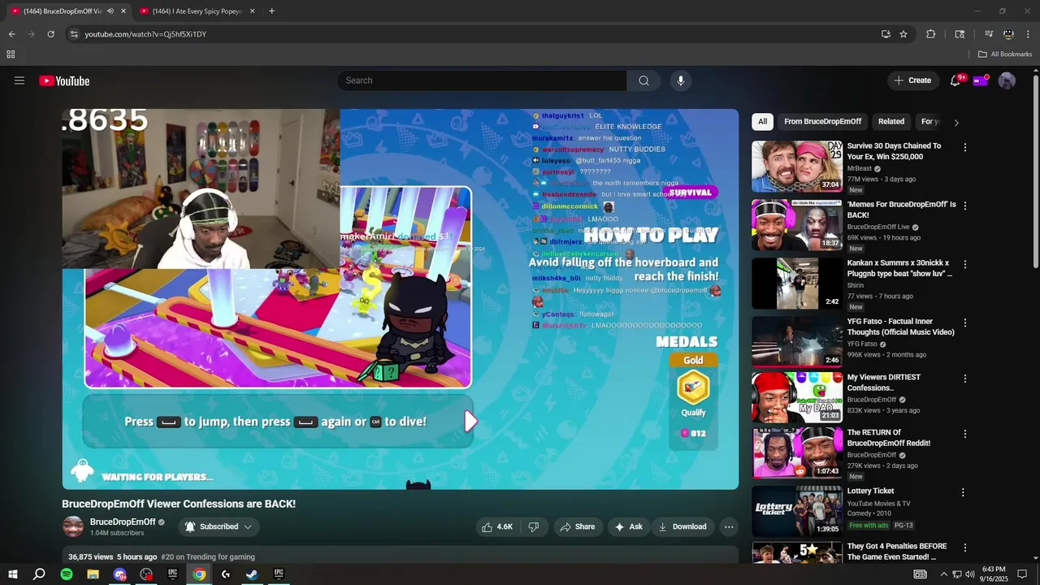Download the video
This screenshot has width=1040, height=585.
coord(682,526)
